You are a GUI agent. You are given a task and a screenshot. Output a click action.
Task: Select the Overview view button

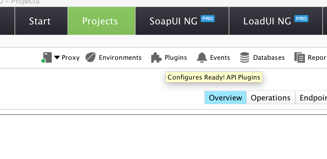pyautogui.click(x=225, y=98)
